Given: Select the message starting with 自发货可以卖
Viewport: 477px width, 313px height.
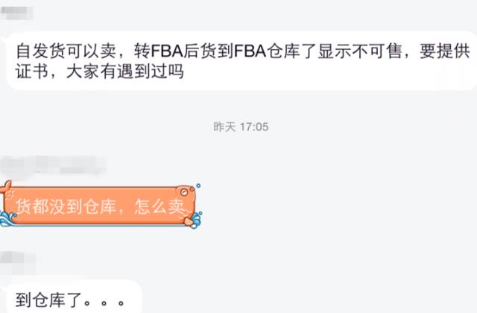Looking at the screenshot, I should pyautogui.click(x=241, y=61).
